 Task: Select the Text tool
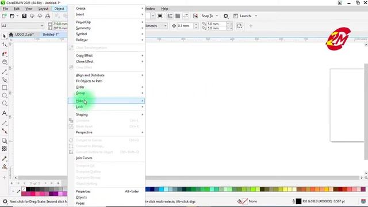[4, 113]
